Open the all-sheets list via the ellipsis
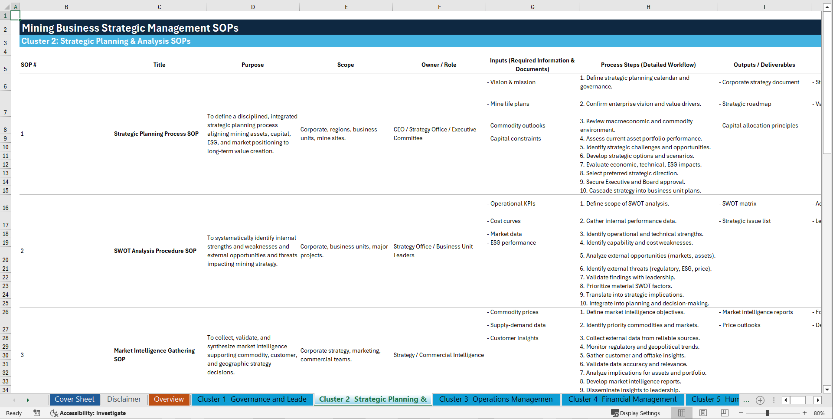 (x=746, y=400)
